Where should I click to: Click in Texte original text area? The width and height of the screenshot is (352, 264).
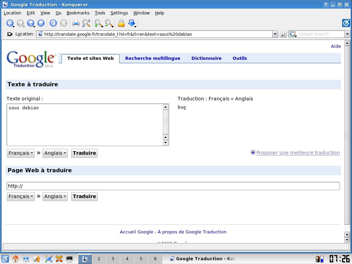(x=85, y=125)
